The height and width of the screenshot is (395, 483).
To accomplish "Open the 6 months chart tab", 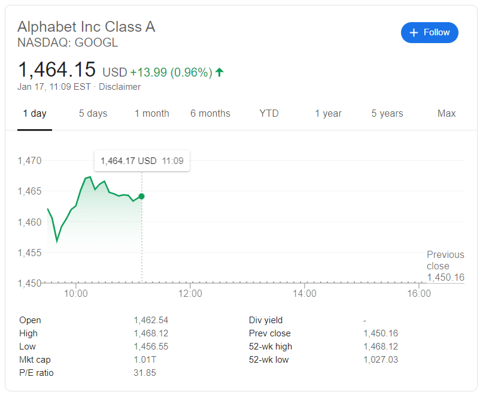I will tap(210, 113).
